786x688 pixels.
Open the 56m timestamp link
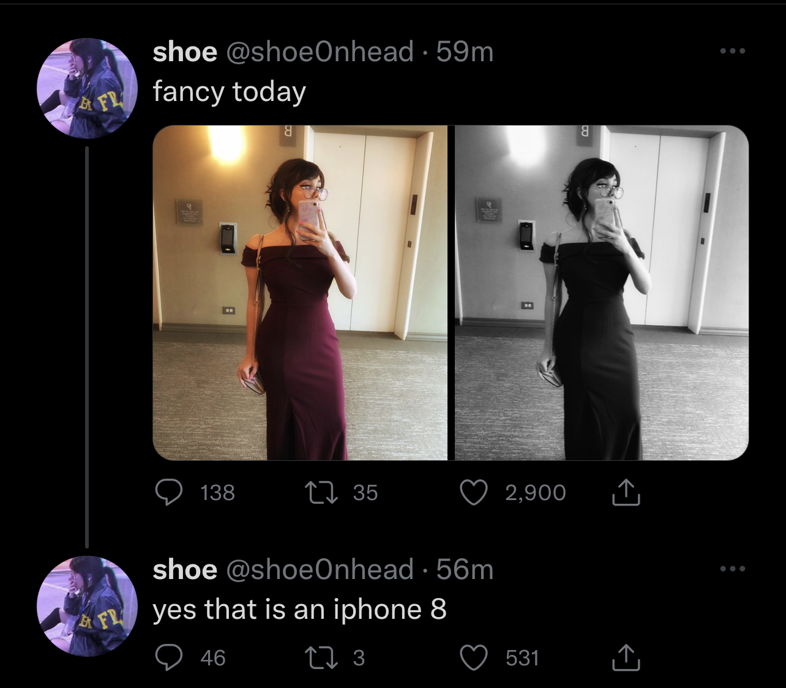tap(465, 570)
